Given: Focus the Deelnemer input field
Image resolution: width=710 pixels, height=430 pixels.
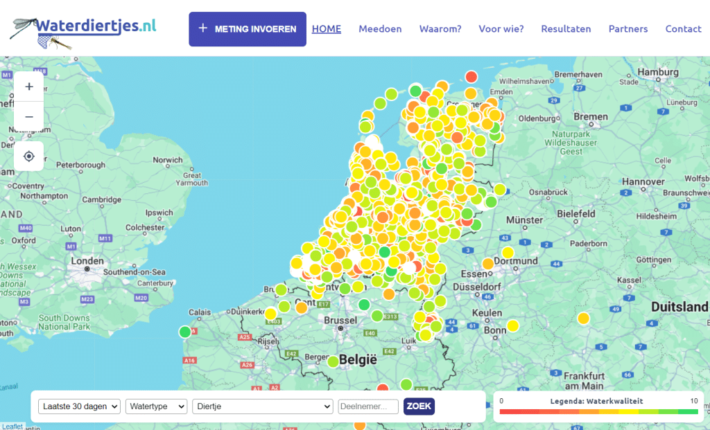Looking at the screenshot, I should click(368, 406).
